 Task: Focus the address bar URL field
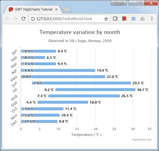pos(69,19)
